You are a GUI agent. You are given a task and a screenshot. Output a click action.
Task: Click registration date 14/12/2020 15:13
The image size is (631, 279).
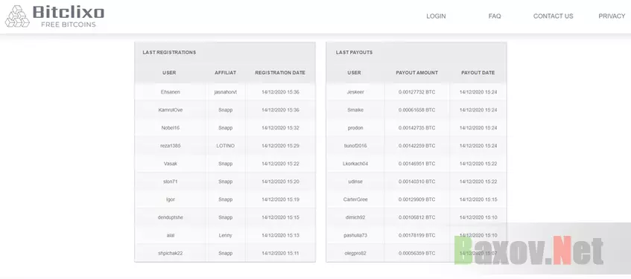[x=280, y=235]
